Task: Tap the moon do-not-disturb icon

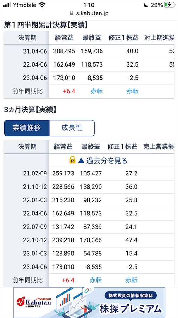Action: pos(147,5)
